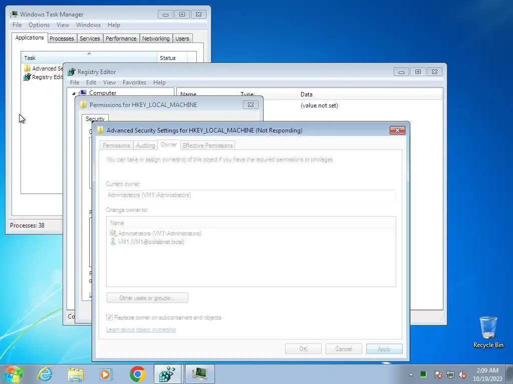This screenshot has height=384, width=513.
Task: Click the Administrators group icon in owner list
Action: pyautogui.click(x=113, y=233)
